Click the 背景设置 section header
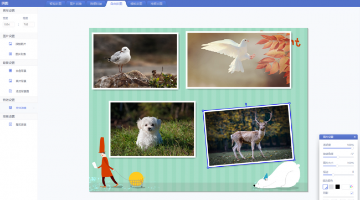 (x=9, y=63)
